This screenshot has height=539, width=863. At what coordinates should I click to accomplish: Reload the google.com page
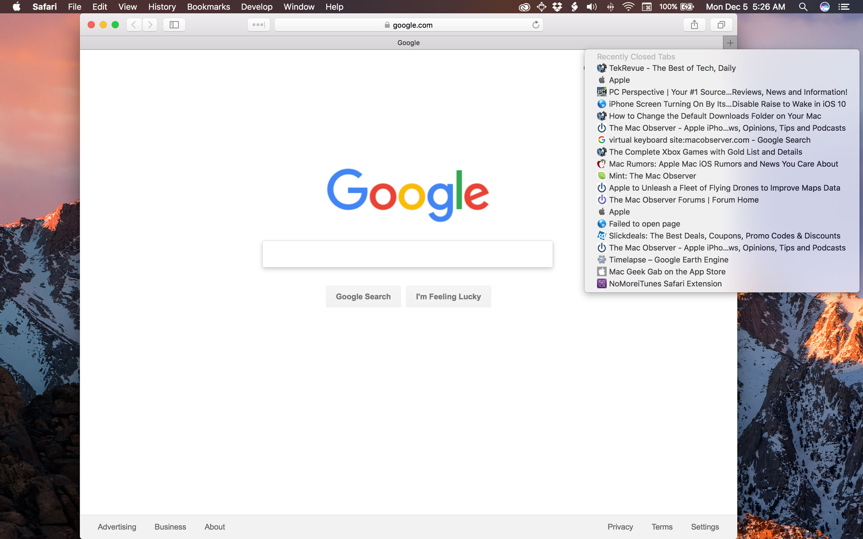point(536,25)
